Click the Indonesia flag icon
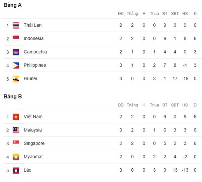 click(16, 39)
